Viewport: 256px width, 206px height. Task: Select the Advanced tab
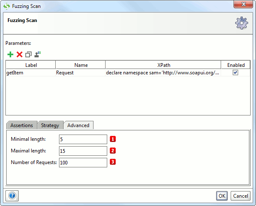click(x=79, y=125)
